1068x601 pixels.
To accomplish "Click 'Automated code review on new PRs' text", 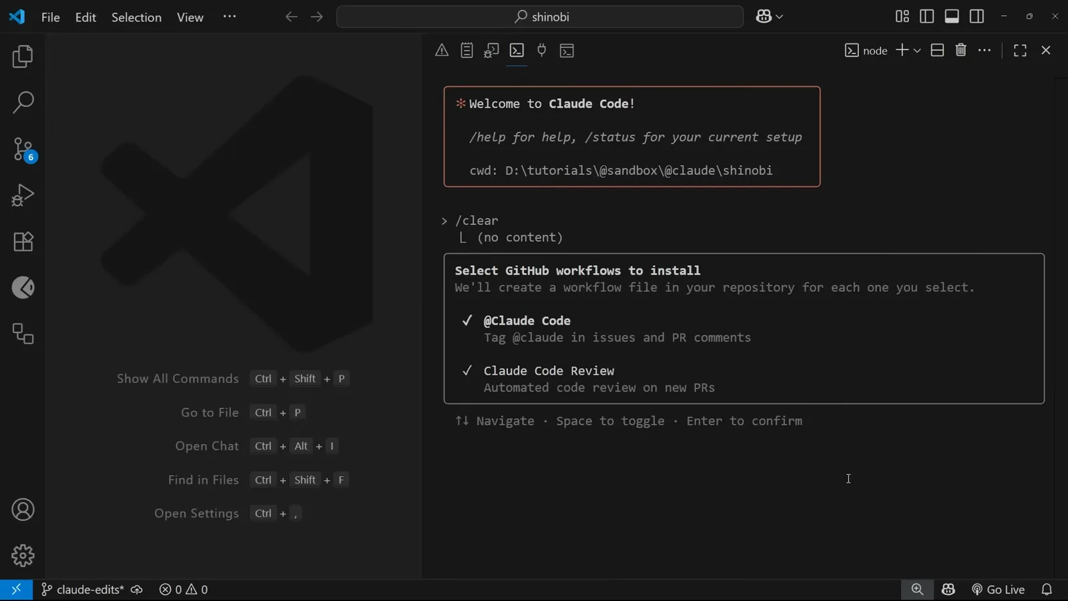I will pos(599,388).
